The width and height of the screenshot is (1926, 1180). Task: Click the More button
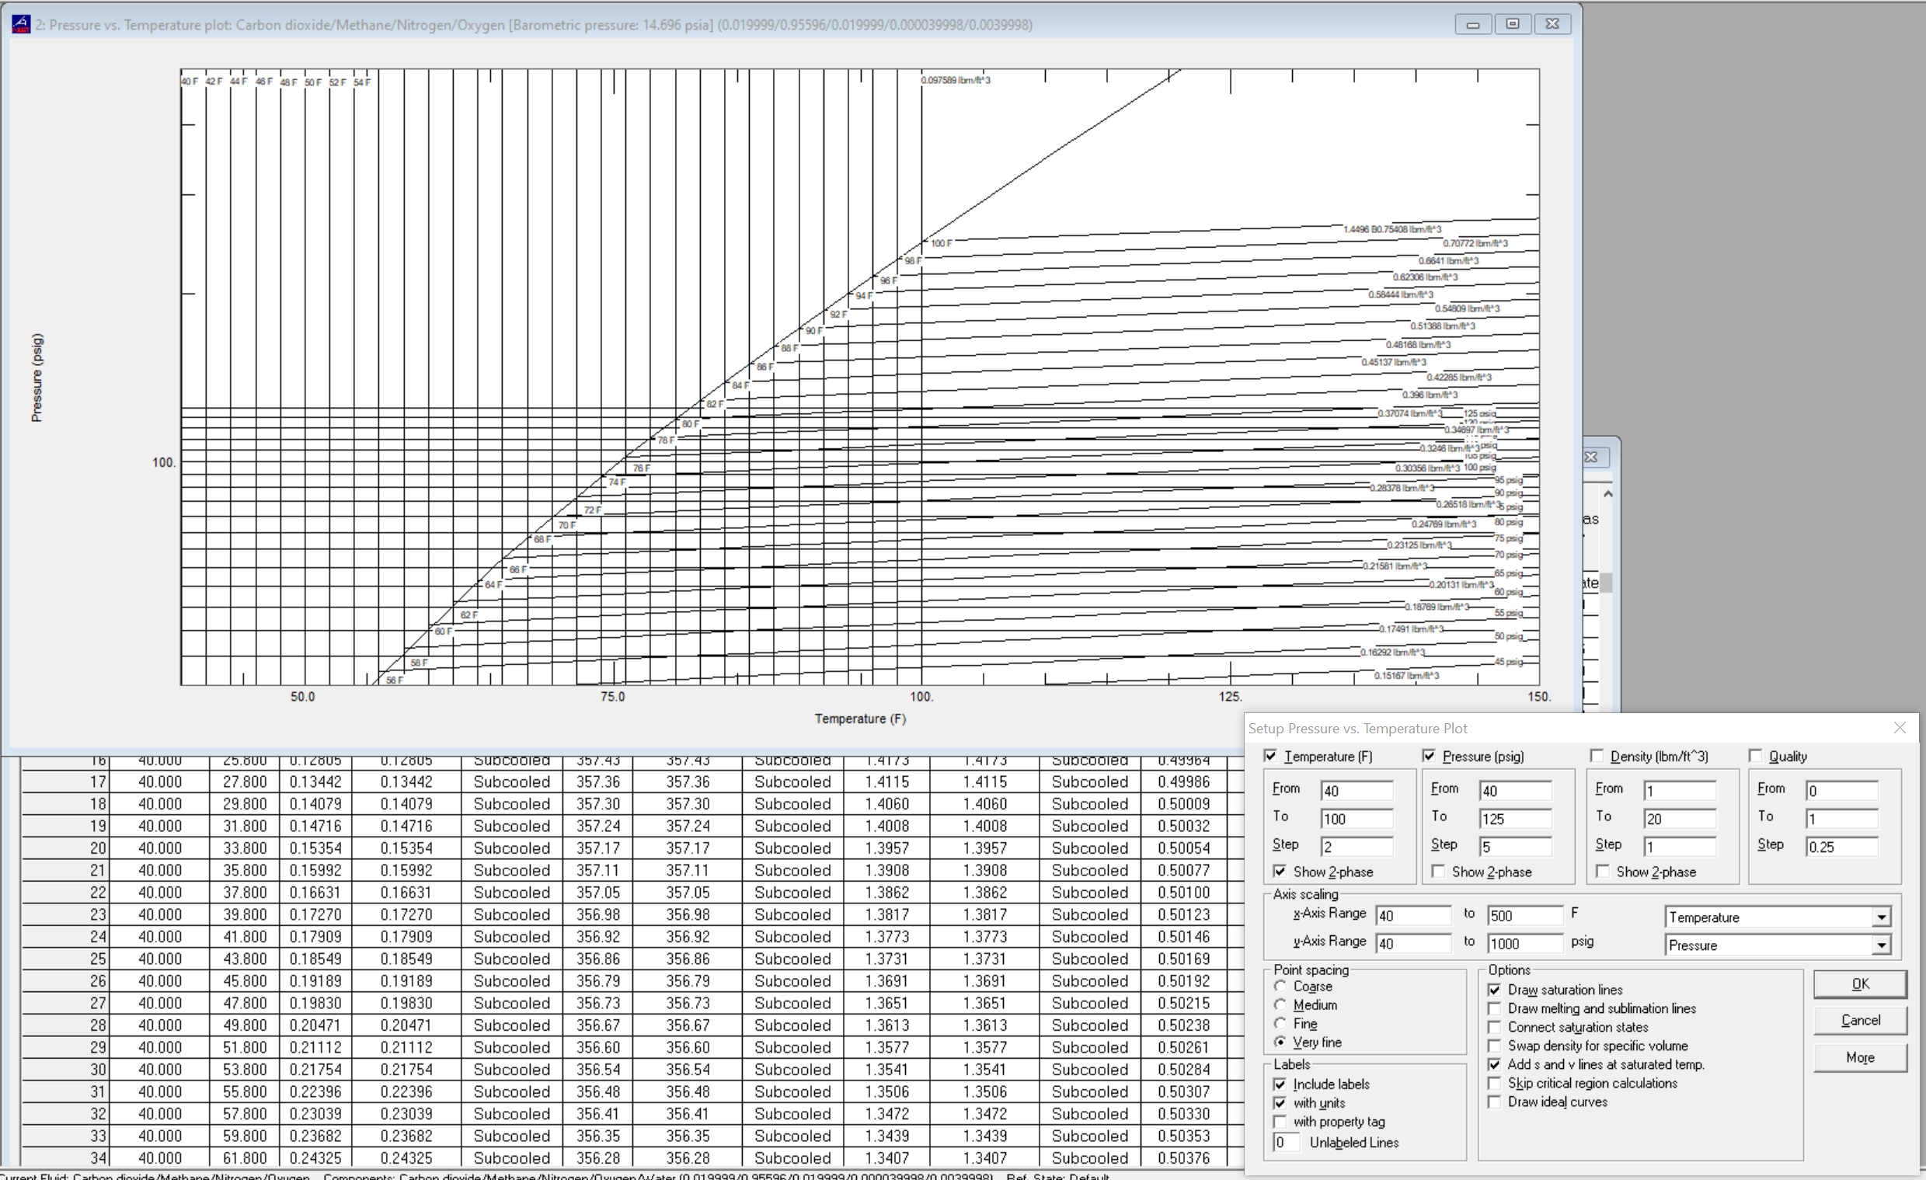point(1858,1057)
